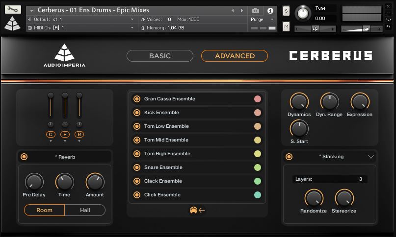Go to previous preset arrow

point(233,11)
